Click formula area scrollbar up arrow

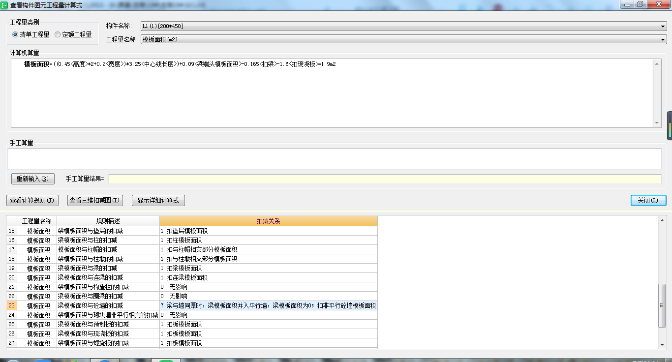coord(657,63)
